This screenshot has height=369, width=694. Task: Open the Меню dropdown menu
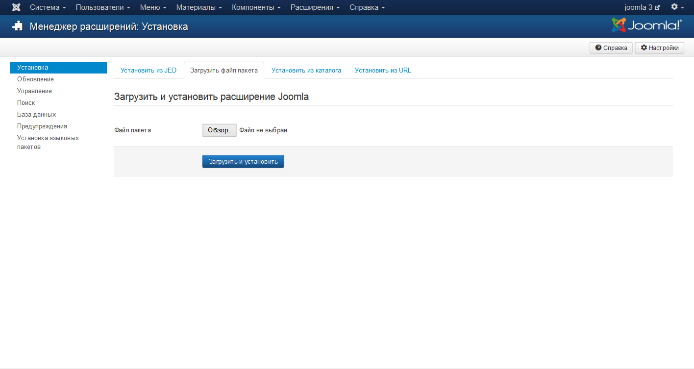(x=153, y=7)
